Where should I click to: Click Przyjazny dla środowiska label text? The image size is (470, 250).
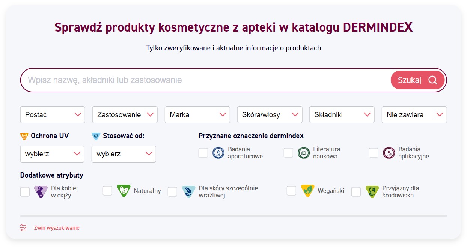401,192
